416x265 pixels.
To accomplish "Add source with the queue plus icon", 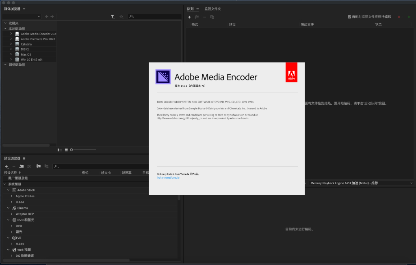I will [189, 17].
